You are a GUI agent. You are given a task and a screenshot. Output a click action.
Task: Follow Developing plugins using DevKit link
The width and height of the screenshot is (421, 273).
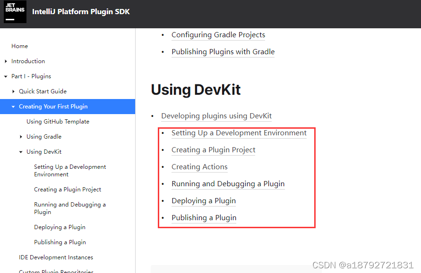pyautogui.click(x=216, y=116)
